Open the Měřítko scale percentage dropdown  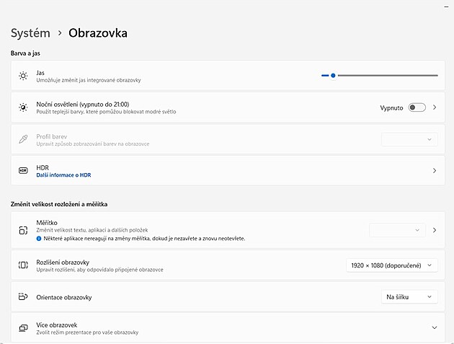pos(396,230)
